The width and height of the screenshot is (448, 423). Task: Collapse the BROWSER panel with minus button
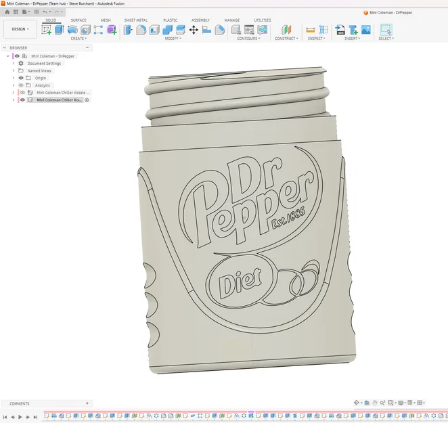tap(87, 47)
